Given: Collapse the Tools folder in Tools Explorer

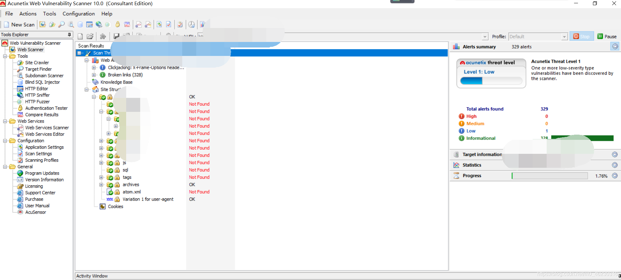Looking at the screenshot, I should 5,56.
